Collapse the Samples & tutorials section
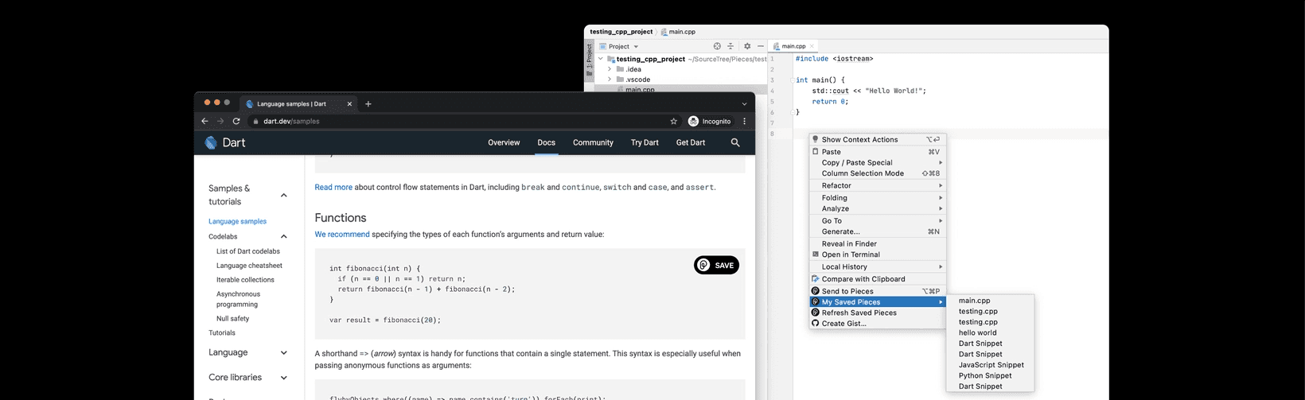The height and width of the screenshot is (400, 1305). point(284,196)
